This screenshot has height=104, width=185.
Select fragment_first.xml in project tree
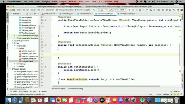29,53
